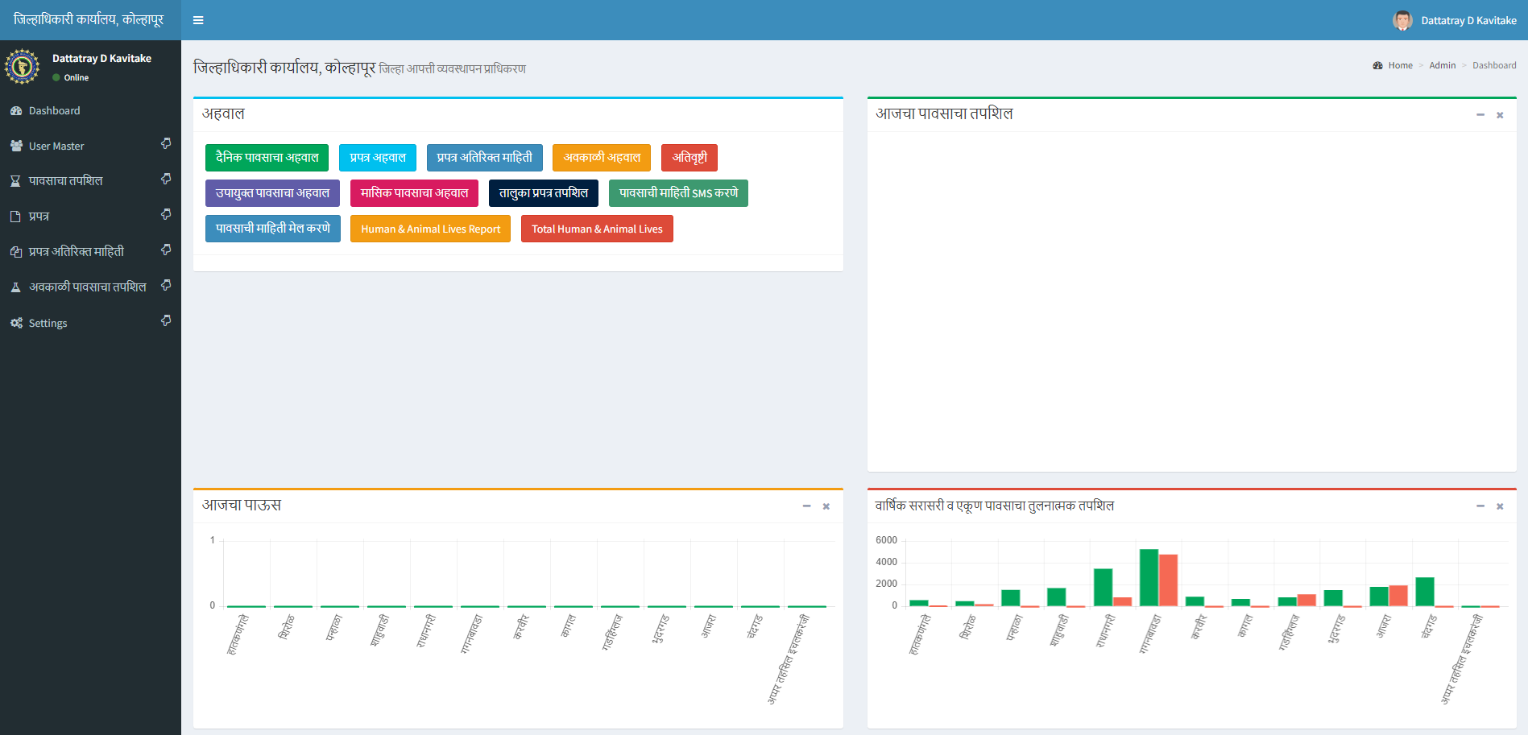This screenshot has height=735, width=1528.
Task: Go to Home breadcrumb link
Action: click(1400, 65)
